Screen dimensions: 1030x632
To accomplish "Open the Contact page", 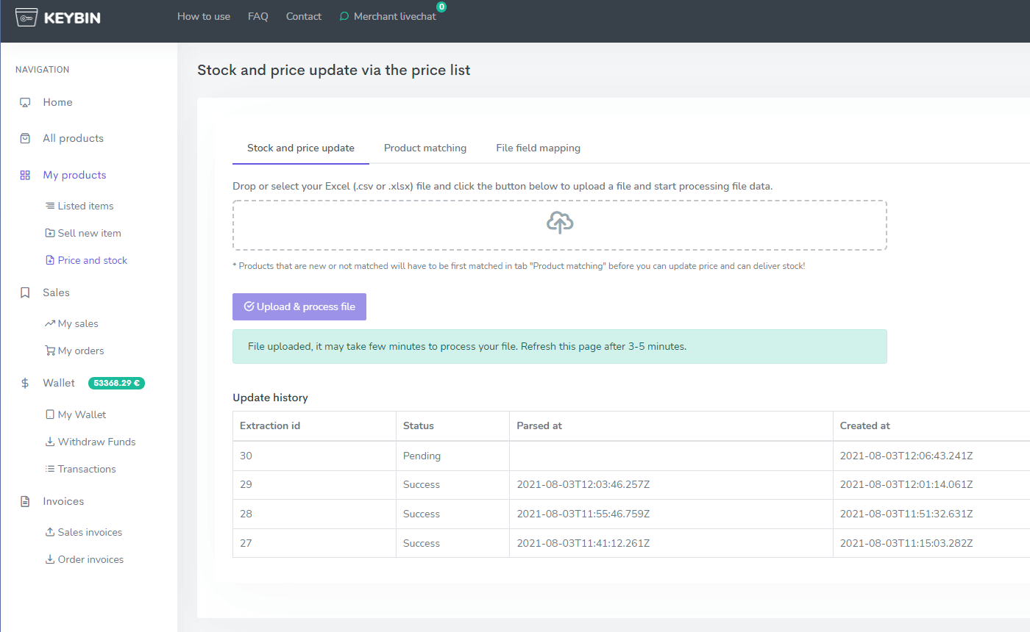I will [x=304, y=16].
